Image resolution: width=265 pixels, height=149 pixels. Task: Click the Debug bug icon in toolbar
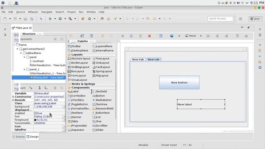coord(50,19)
